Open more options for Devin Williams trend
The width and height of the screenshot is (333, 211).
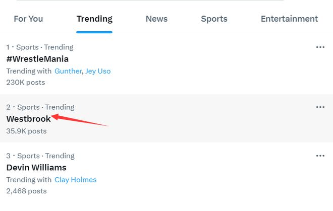click(x=320, y=156)
